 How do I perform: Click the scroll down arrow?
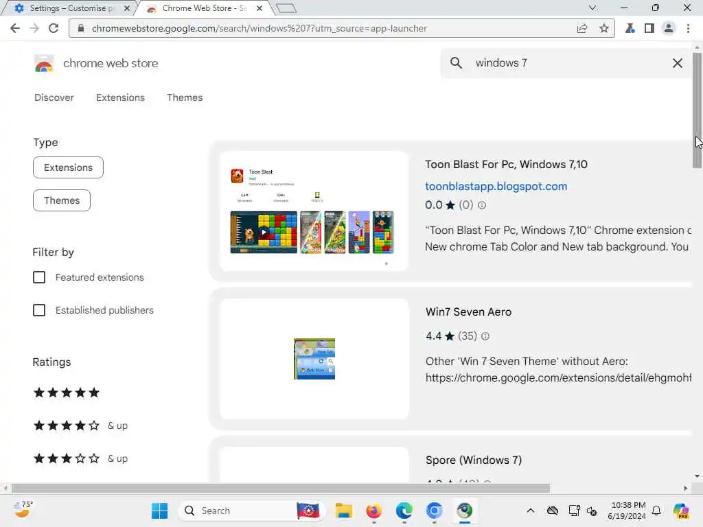tap(697, 476)
